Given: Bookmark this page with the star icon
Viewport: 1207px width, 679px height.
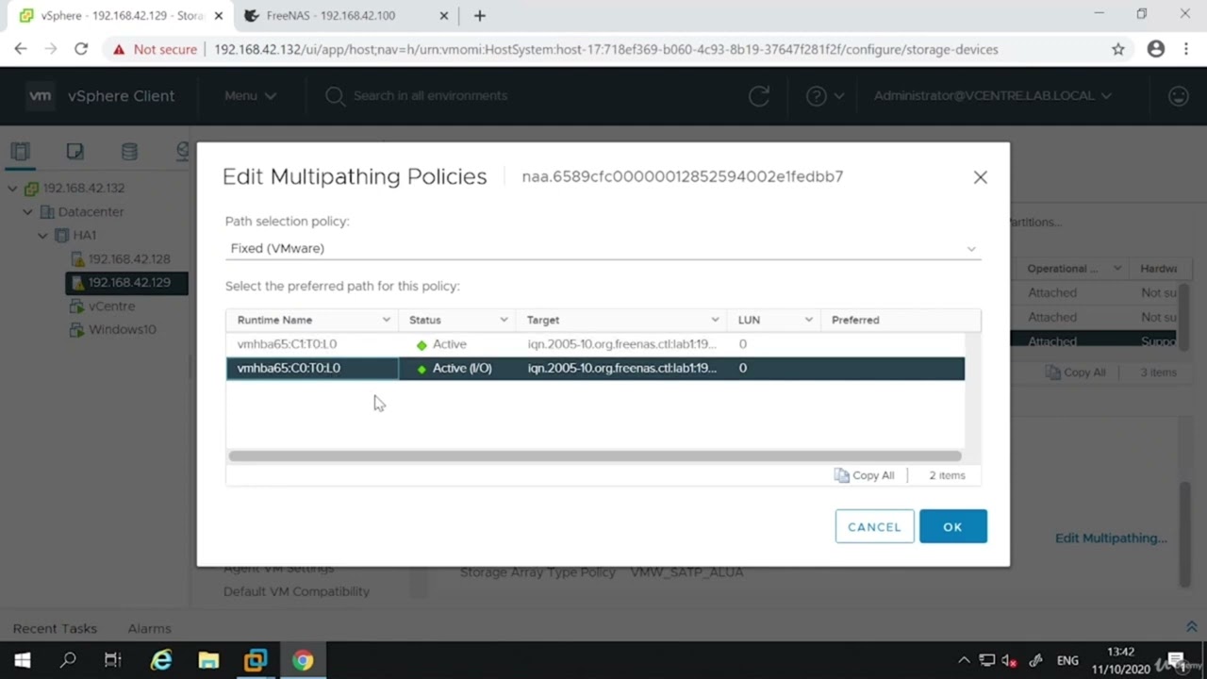Looking at the screenshot, I should coord(1117,49).
